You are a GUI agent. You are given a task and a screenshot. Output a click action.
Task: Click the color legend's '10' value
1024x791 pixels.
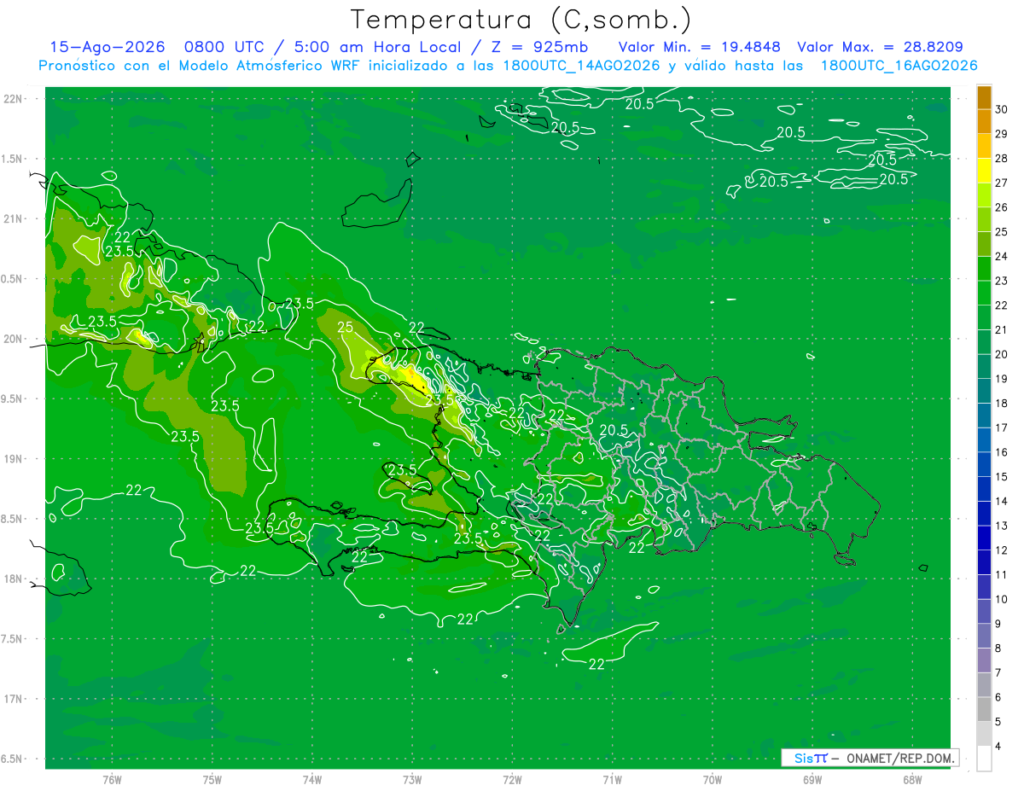pos(1002,599)
